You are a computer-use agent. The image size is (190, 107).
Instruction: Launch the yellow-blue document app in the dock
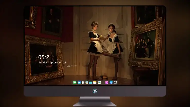[x=87, y=83]
